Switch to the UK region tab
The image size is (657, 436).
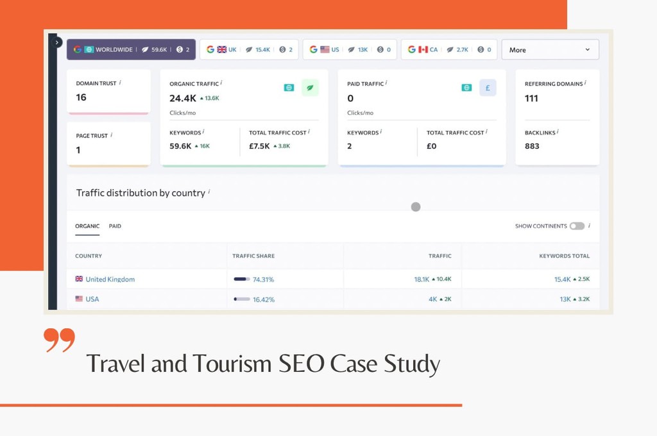point(249,49)
